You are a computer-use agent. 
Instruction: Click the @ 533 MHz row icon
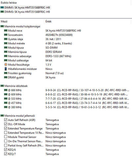(6, 99)
